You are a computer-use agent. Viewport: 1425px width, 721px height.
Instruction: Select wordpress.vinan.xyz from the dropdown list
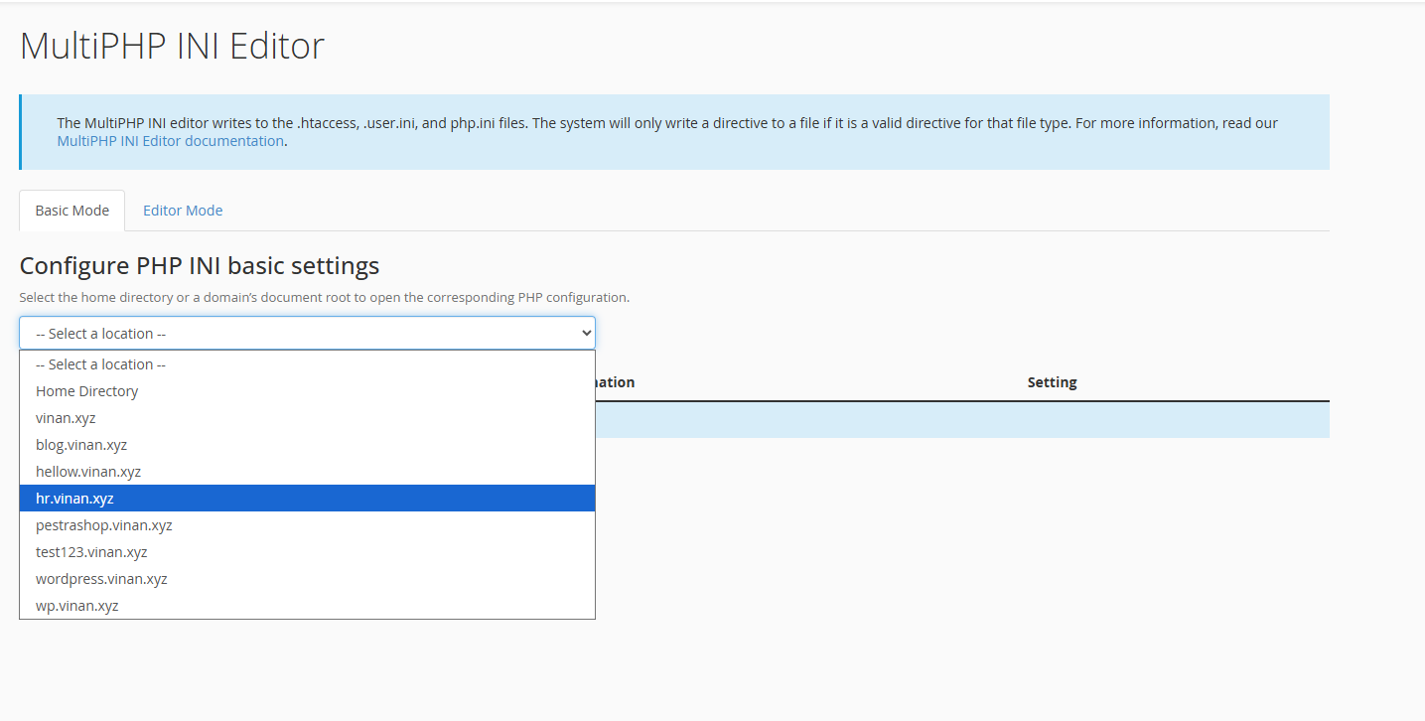(101, 578)
